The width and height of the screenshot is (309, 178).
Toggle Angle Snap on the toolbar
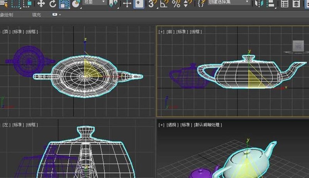[x=165, y=3]
